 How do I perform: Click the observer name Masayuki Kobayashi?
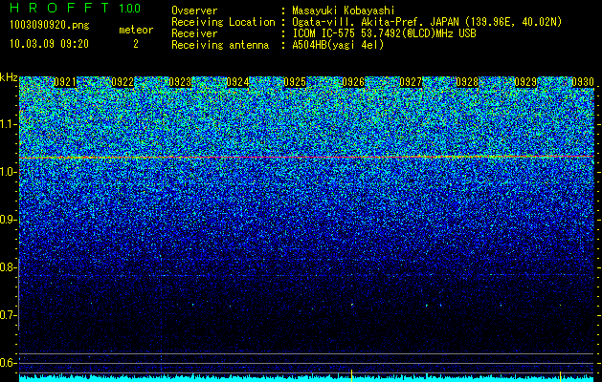click(344, 11)
